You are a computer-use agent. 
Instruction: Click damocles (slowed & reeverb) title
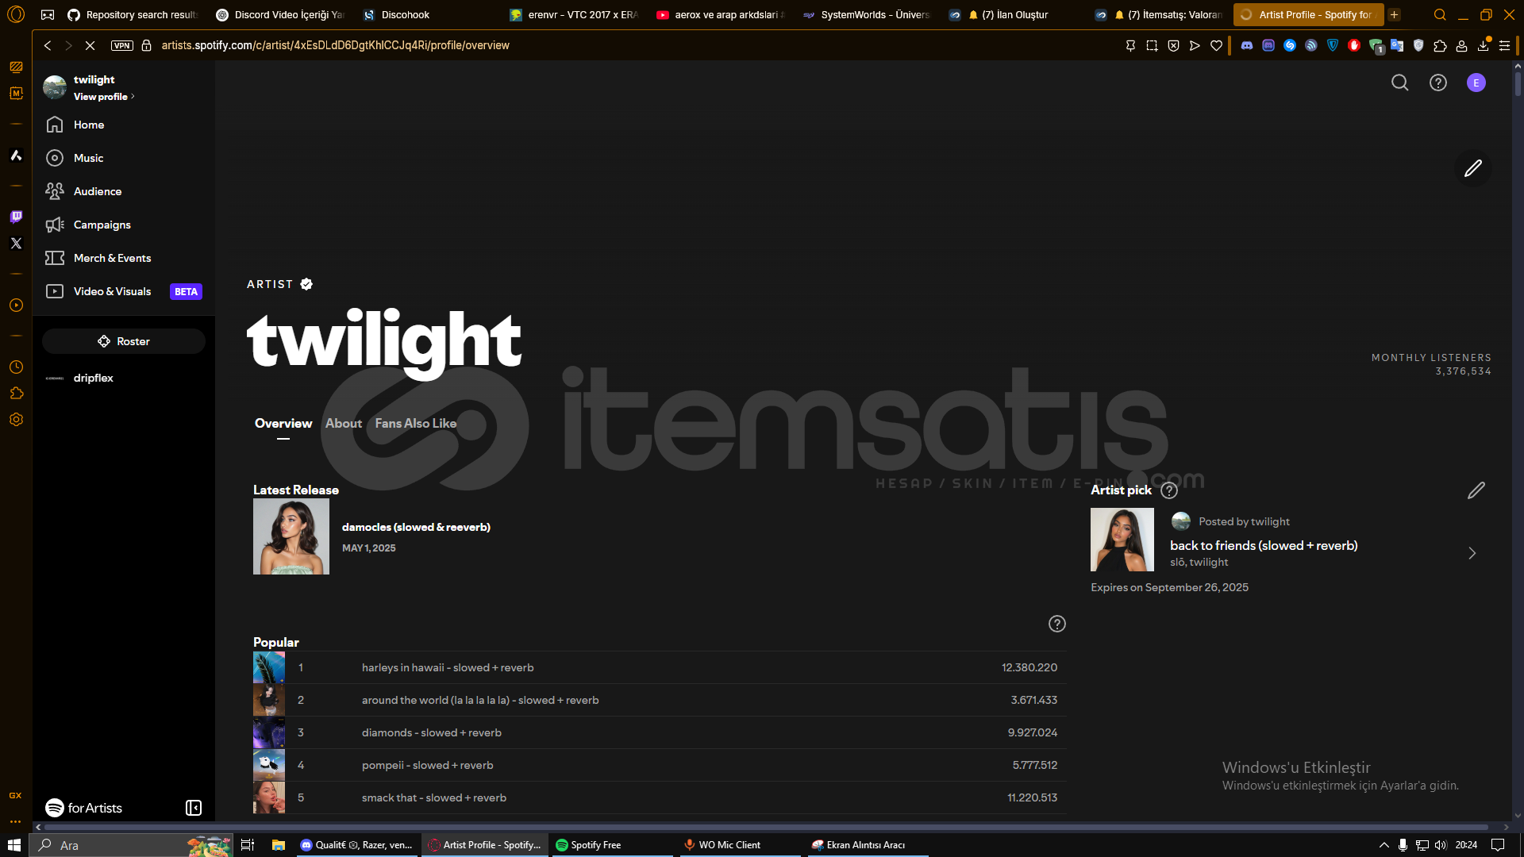click(416, 527)
